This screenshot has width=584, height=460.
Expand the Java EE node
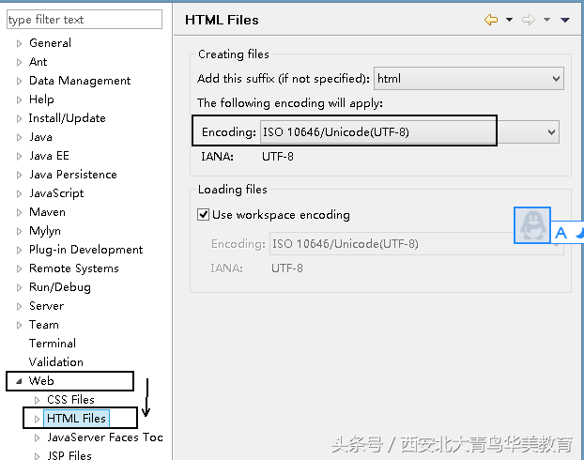point(19,156)
